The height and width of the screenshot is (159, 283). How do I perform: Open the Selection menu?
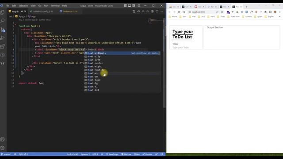point(23,6)
